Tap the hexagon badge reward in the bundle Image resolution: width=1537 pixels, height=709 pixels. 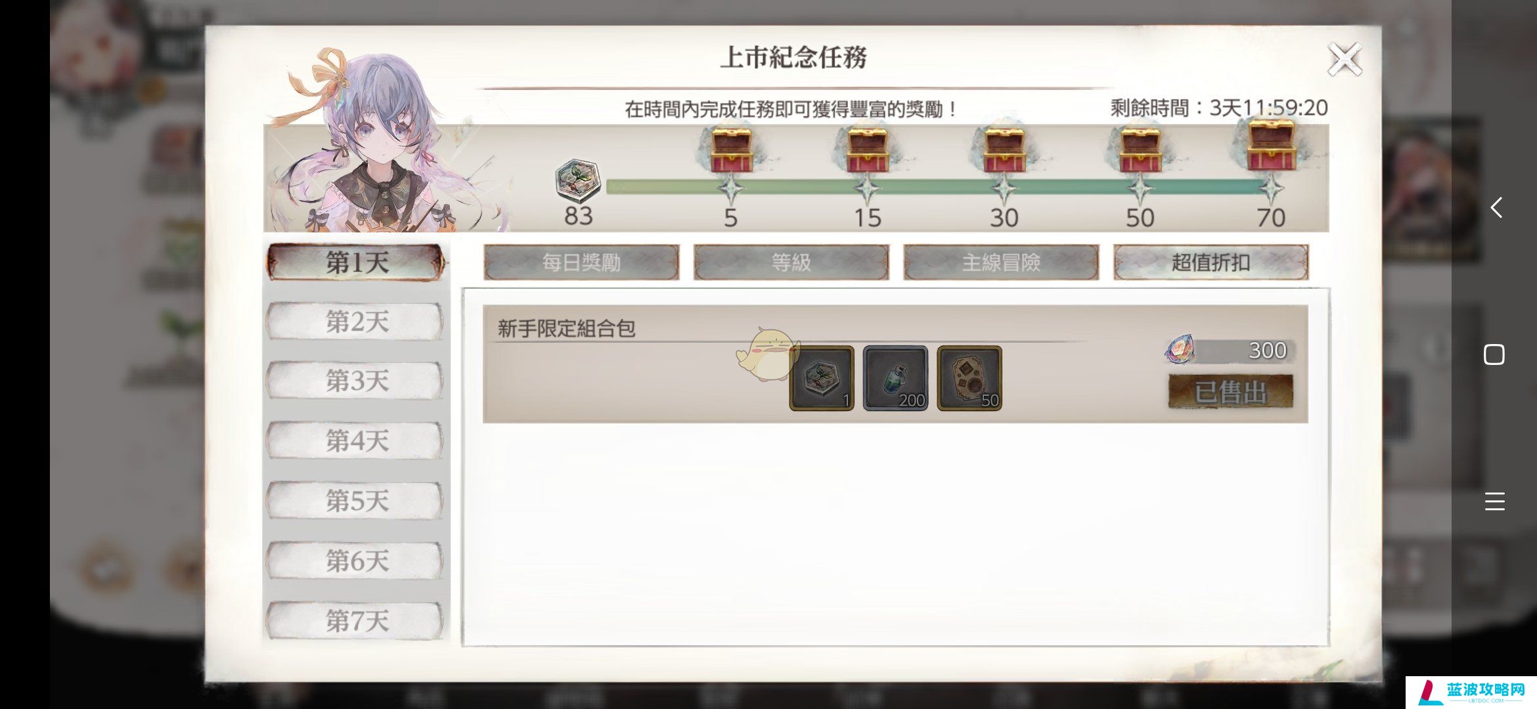[x=822, y=378]
